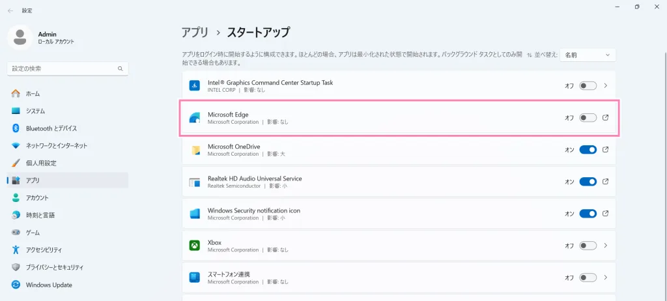Open the 名前 sort dropdown
Viewport: 667px width, 301px height.
[x=588, y=55]
